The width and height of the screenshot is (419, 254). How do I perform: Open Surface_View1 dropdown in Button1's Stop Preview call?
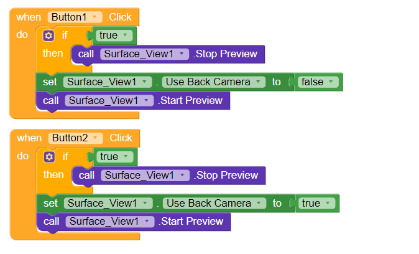[x=144, y=54]
